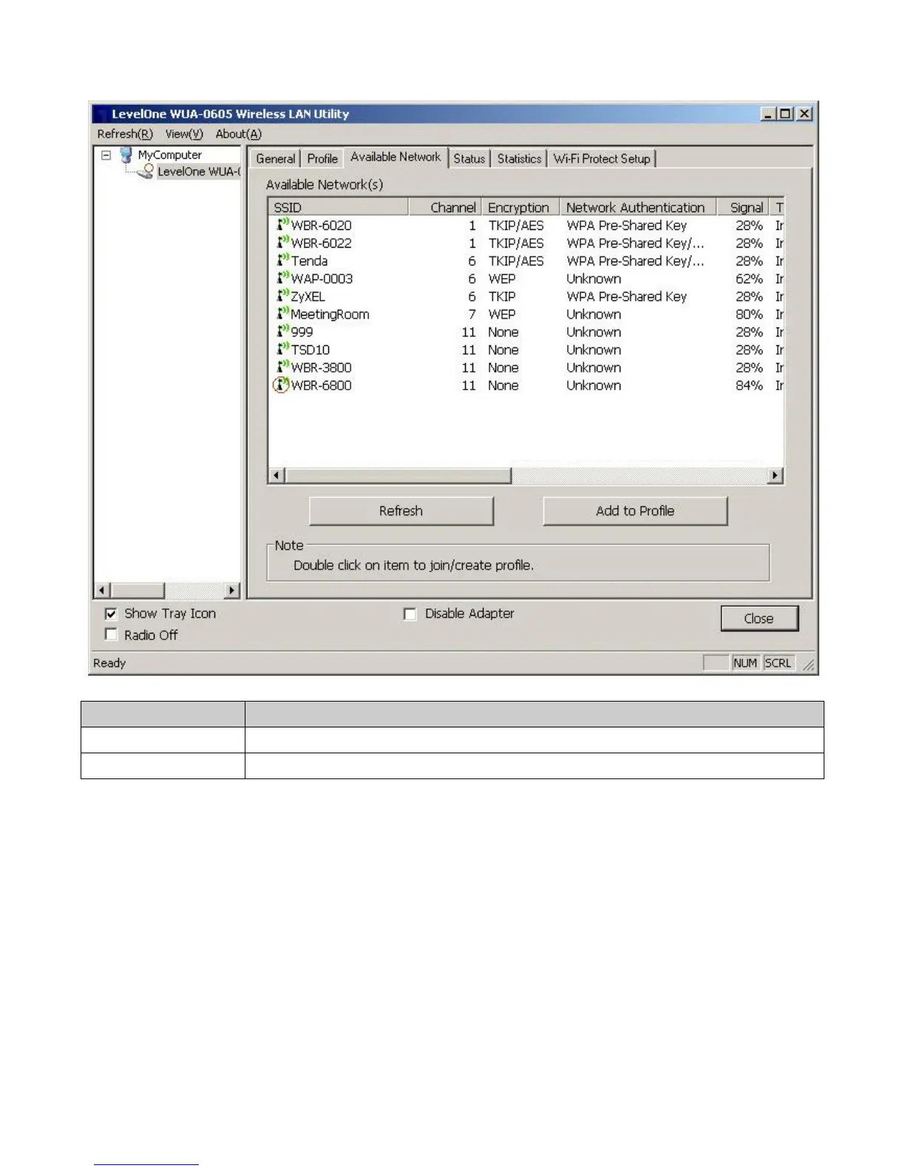905x1171 pixels.
Task: Switch to the Profile tab
Action: [x=322, y=158]
